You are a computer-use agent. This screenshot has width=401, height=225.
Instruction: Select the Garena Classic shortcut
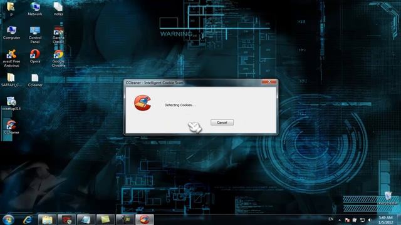[58, 35]
